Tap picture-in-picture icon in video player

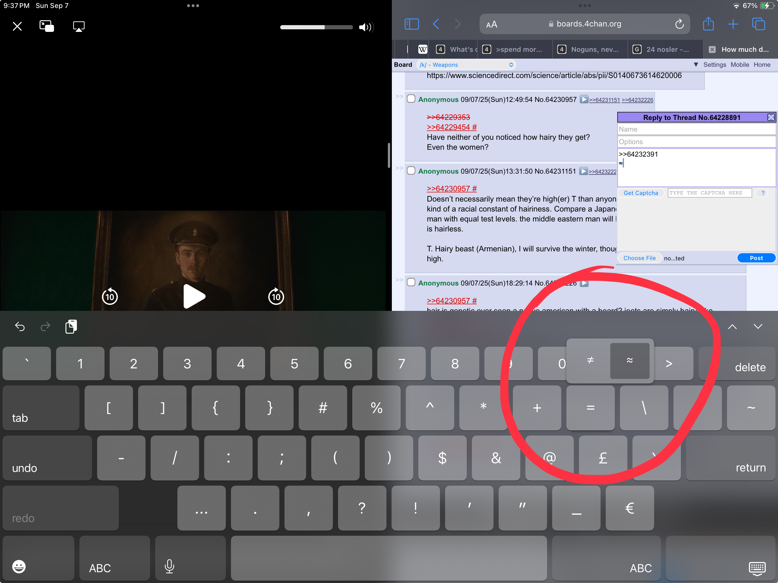[x=46, y=26]
